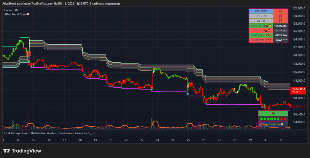The image size is (310, 158).
Task: Click the bear icon in LTF - 15 row
Action: [280, 21]
